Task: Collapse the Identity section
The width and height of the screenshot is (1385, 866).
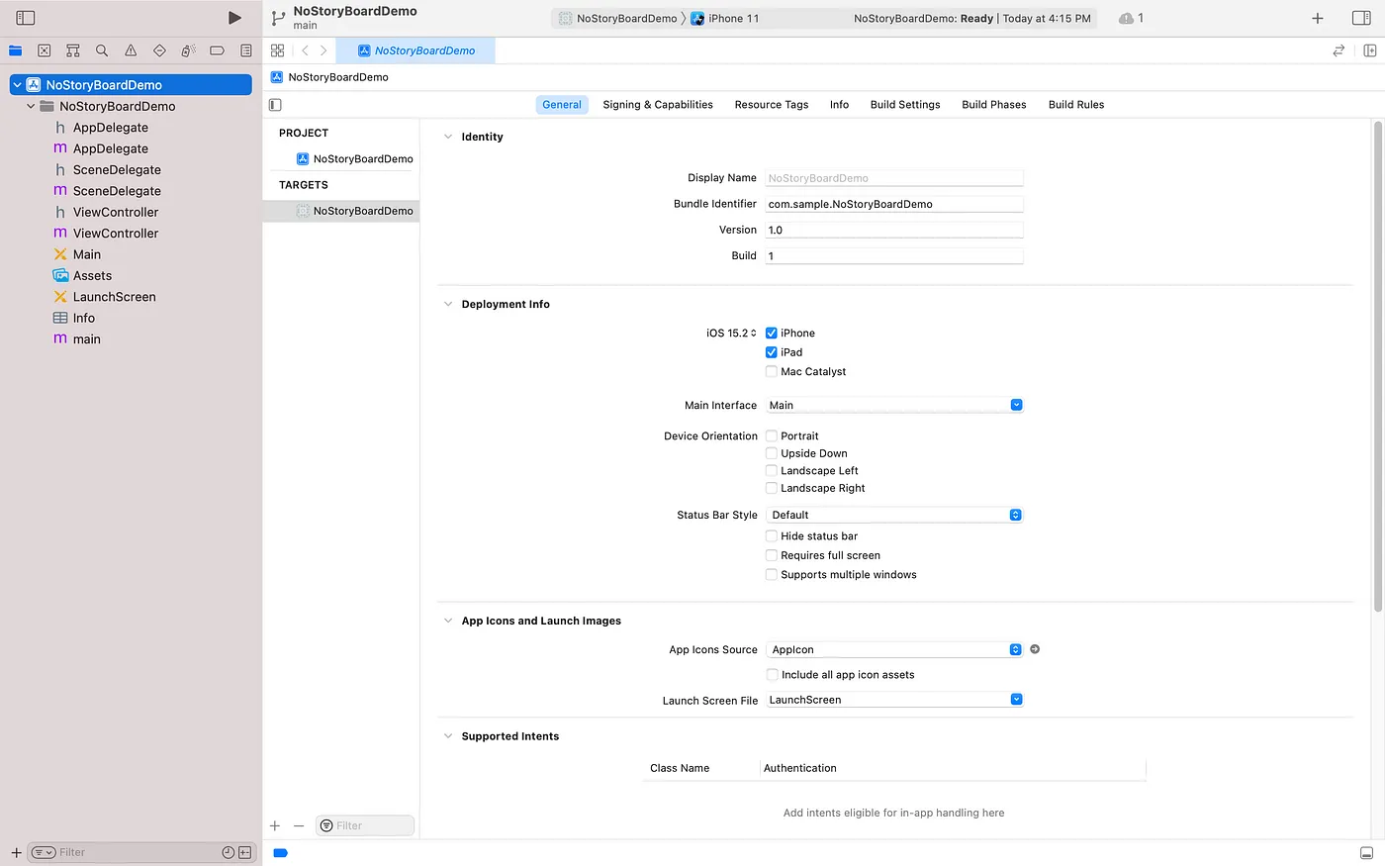Action: click(448, 137)
